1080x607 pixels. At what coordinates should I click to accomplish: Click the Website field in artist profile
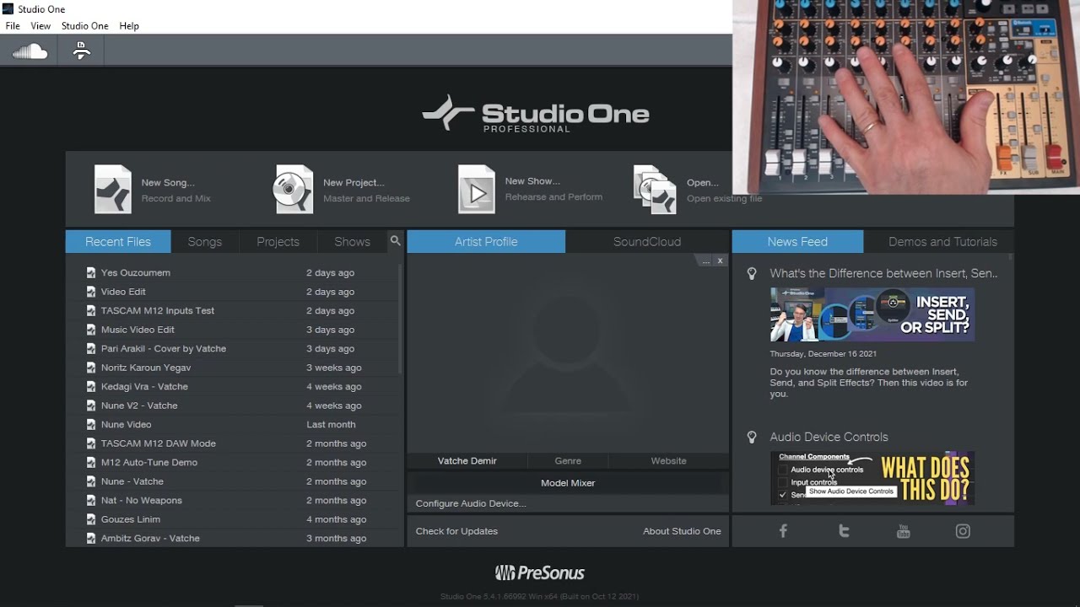[x=668, y=461]
